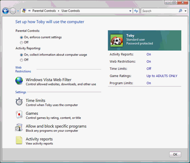The image size is (190, 163).
Task: Click Standard user text in Toby's card
Action: pos(136,40)
